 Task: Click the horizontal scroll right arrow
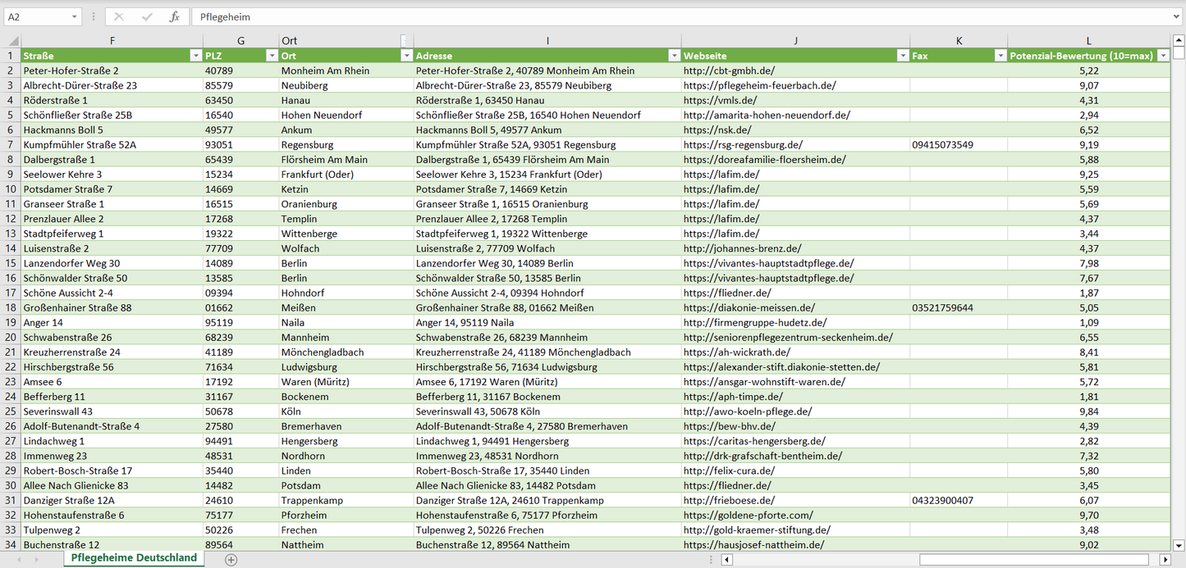point(1165,559)
